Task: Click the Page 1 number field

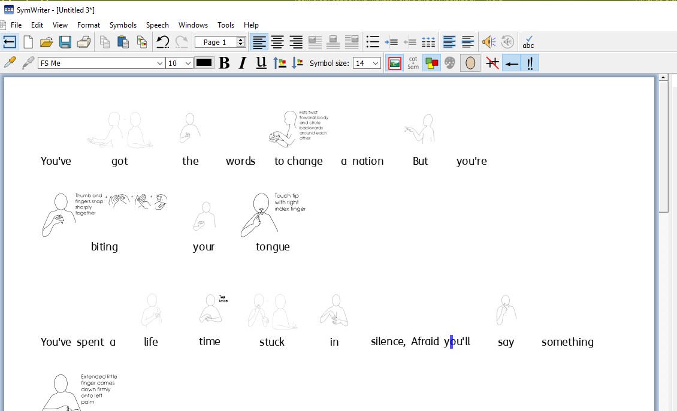Action: [215, 43]
